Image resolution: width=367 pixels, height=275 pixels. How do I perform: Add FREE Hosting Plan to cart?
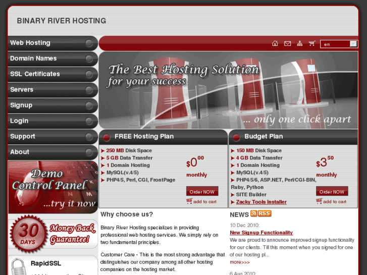point(201,201)
